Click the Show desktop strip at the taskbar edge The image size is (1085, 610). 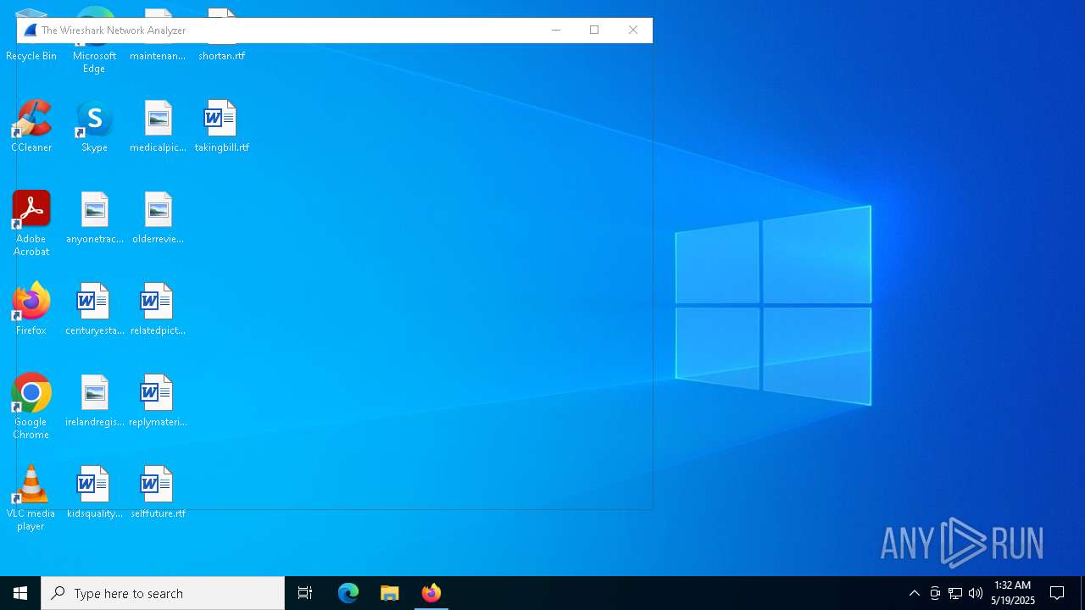(1082, 593)
